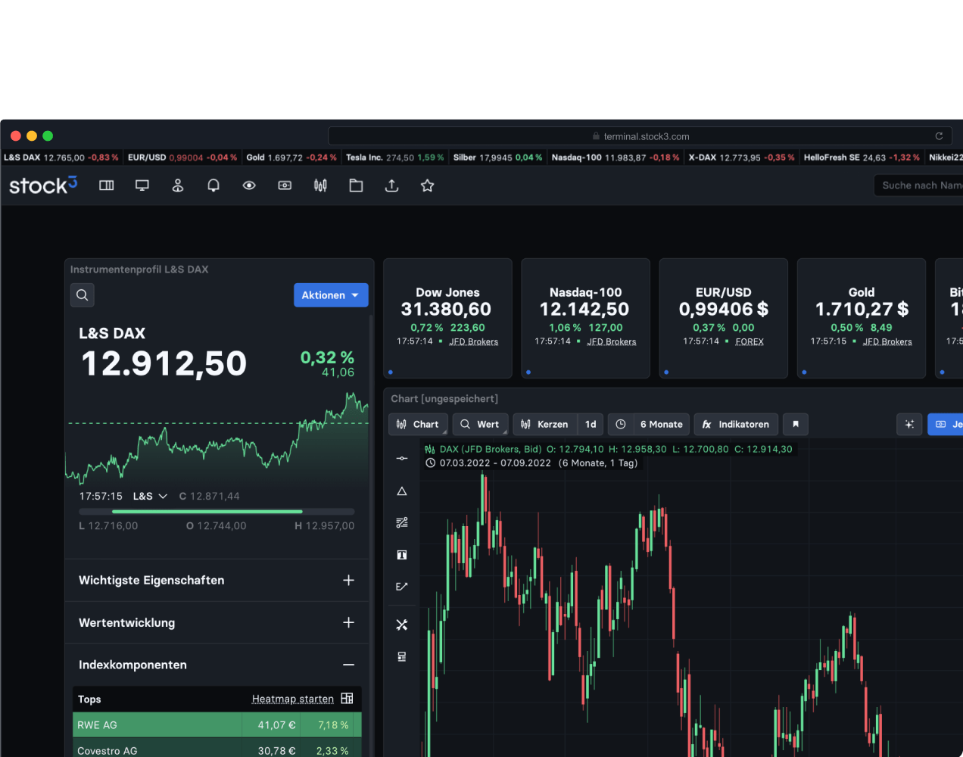This screenshot has width=963, height=757.
Task: Select the horizontal line drawing tool
Action: (402, 459)
